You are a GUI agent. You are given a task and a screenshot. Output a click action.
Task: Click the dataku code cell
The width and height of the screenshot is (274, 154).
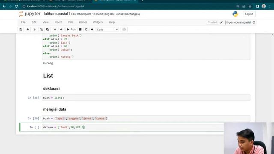click(133, 127)
